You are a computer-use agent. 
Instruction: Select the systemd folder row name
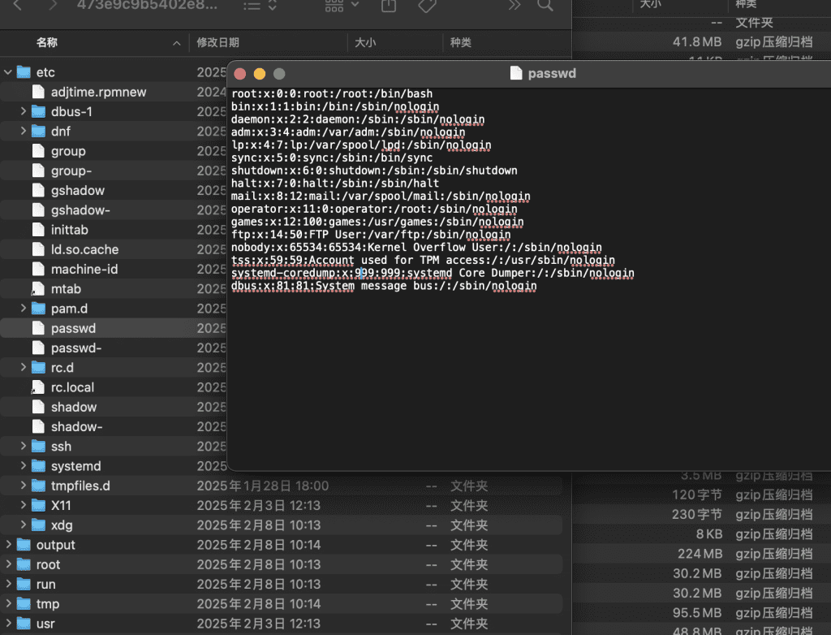pos(75,466)
